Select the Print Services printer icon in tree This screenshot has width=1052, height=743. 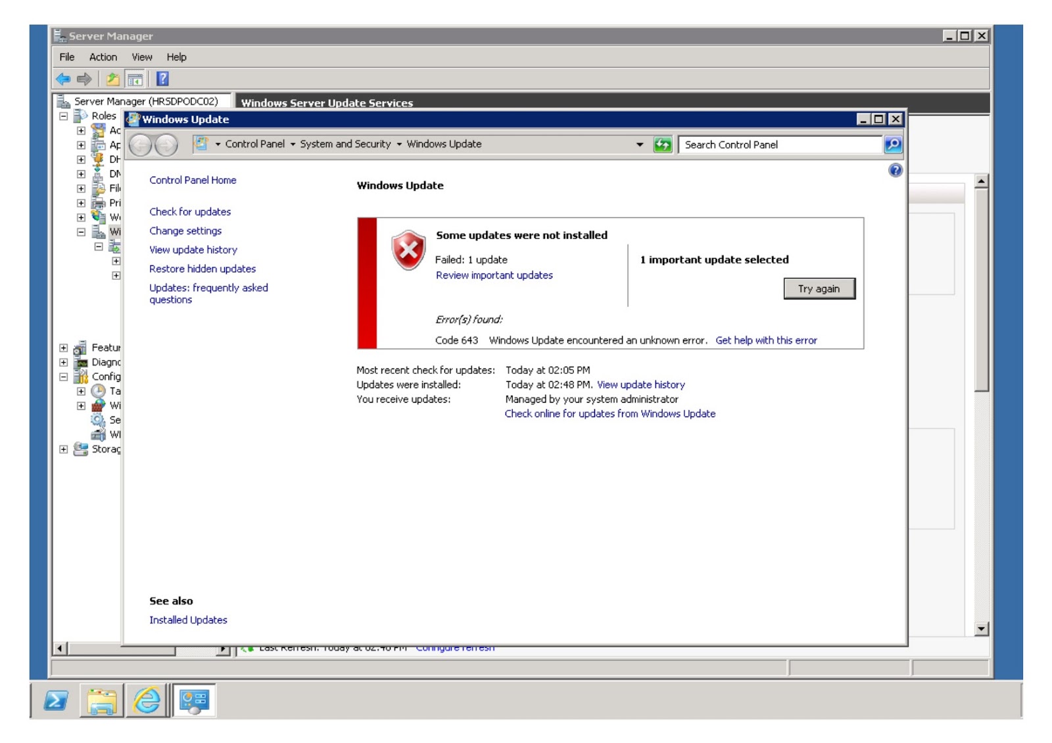pyautogui.click(x=98, y=203)
